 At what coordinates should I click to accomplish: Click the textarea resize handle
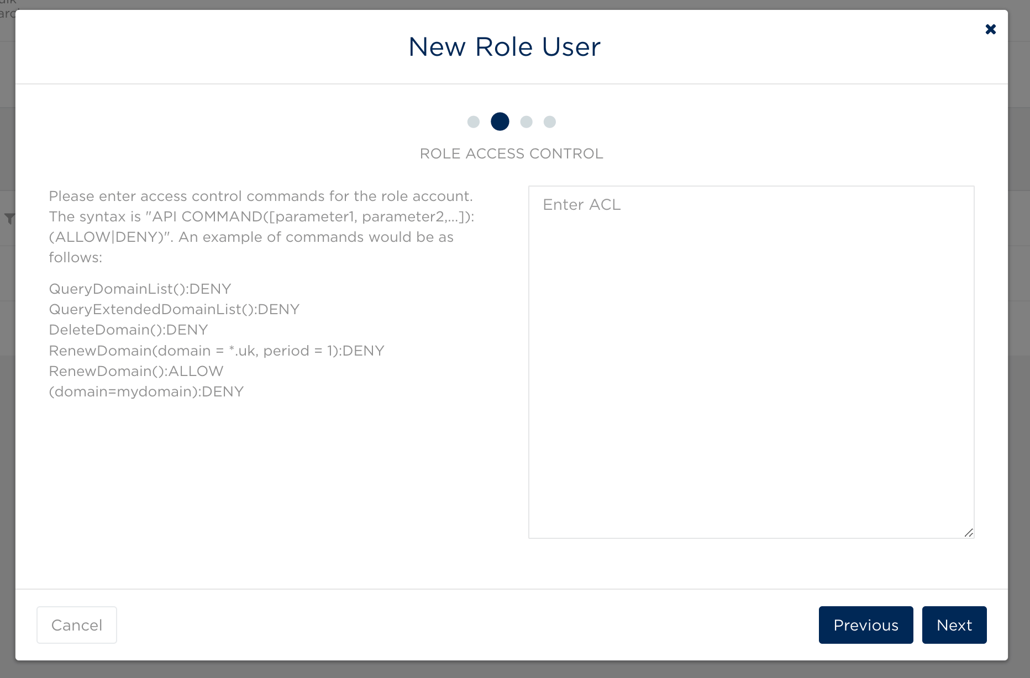pos(969,533)
